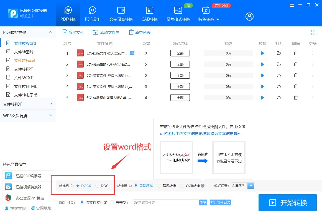This screenshot has width=322, height=214.
Task: Select the PDF转换 module icon
Action: (x=68, y=11)
